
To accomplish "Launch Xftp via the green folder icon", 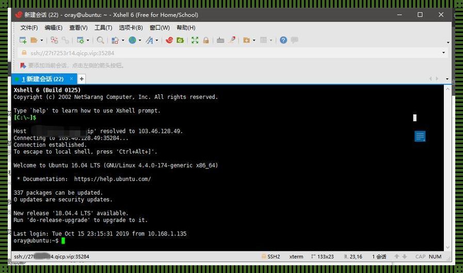I will (x=180, y=40).
